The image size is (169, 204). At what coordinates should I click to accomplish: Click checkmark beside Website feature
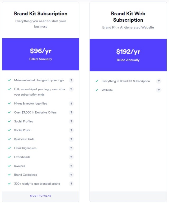pos(97,90)
